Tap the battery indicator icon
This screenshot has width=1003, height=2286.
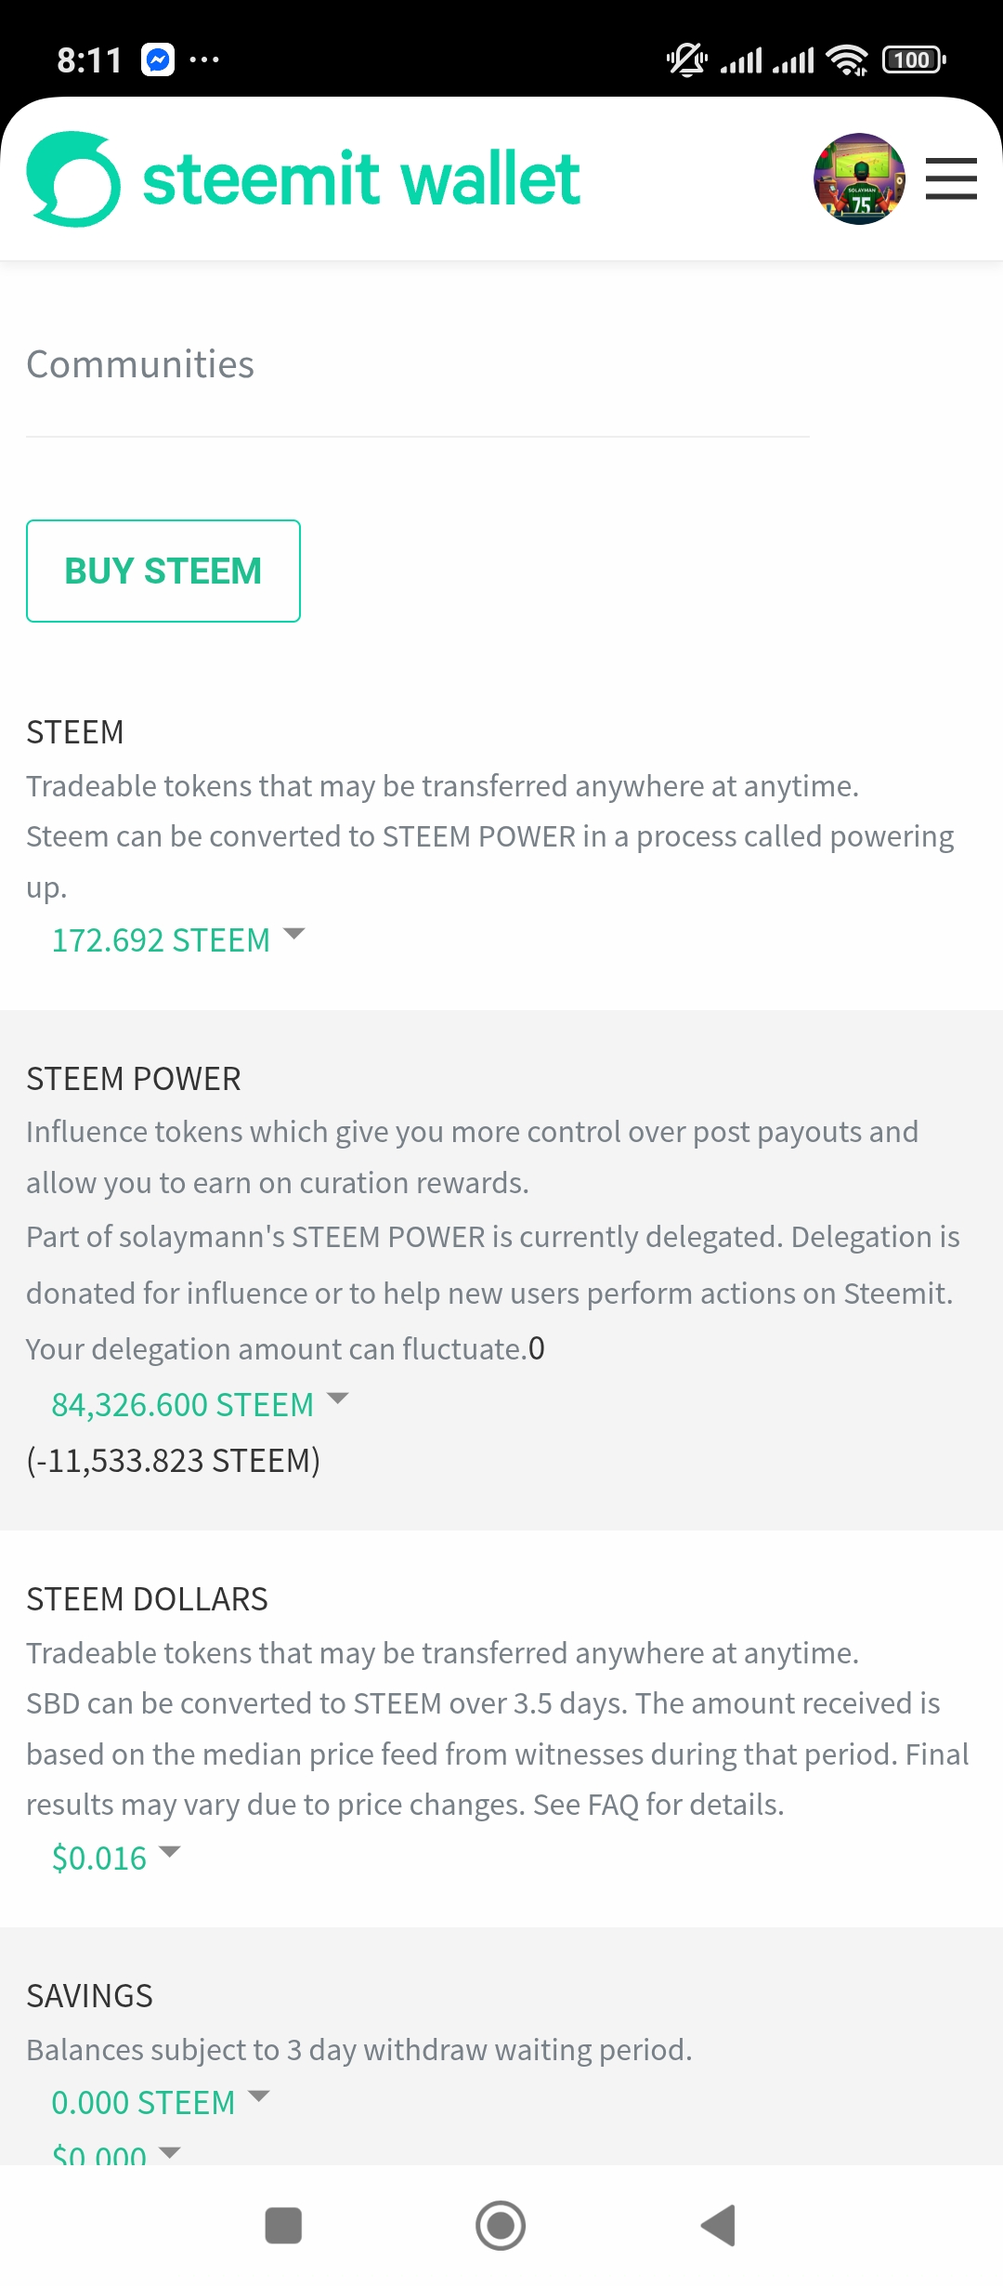pos(914,60)
